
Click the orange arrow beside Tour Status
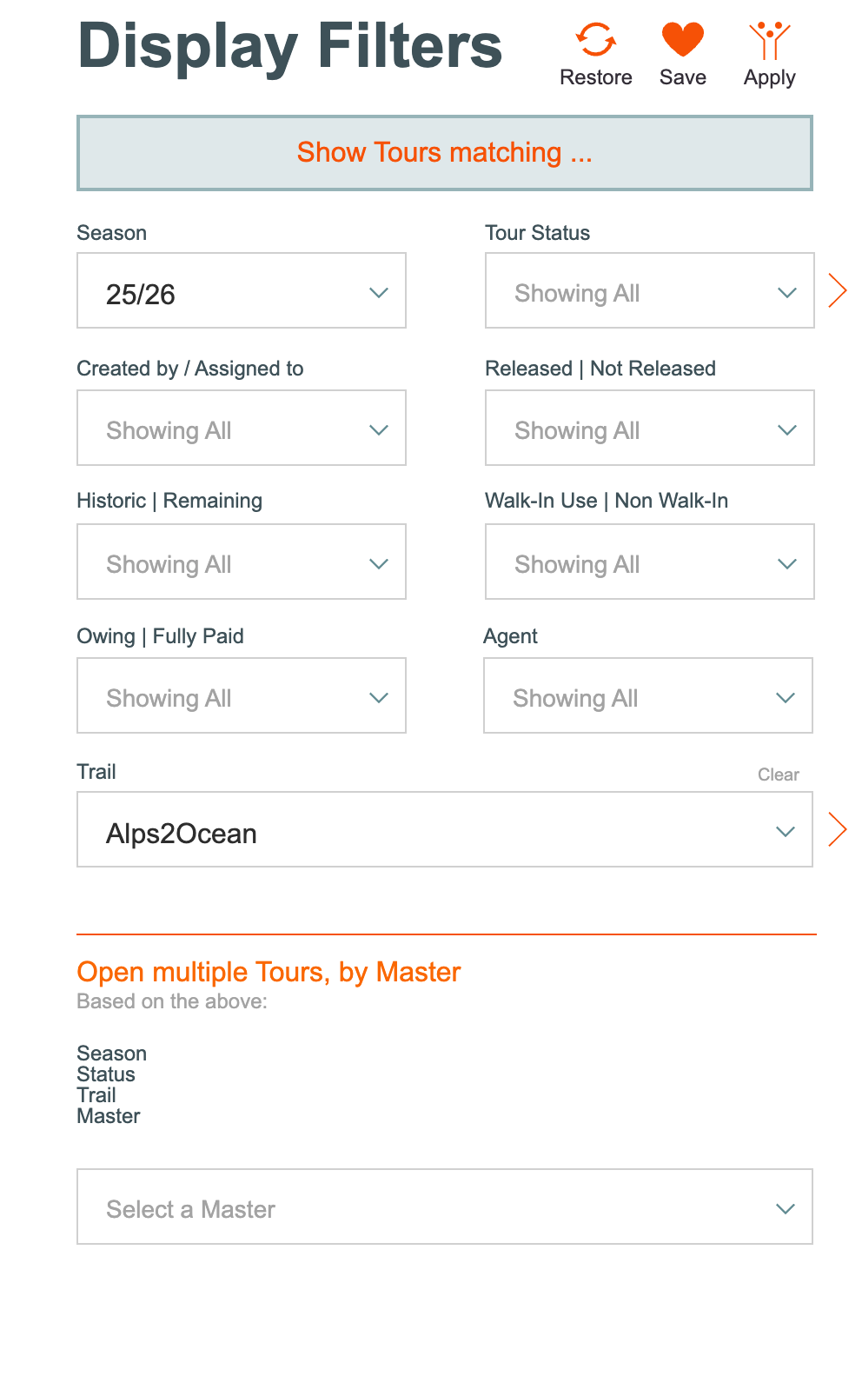point(837,290)
